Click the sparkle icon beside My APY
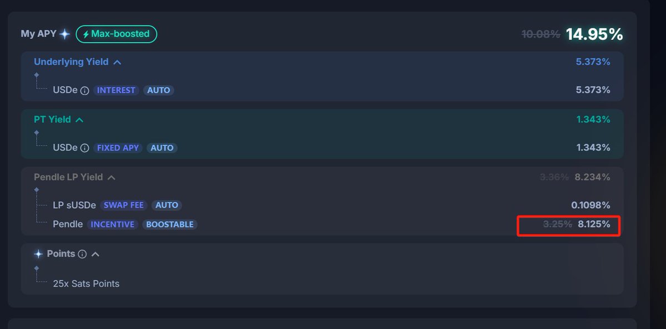 (65, 34)
